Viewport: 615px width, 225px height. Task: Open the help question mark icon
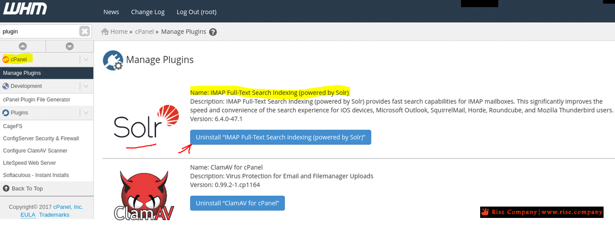click(213, 32)
